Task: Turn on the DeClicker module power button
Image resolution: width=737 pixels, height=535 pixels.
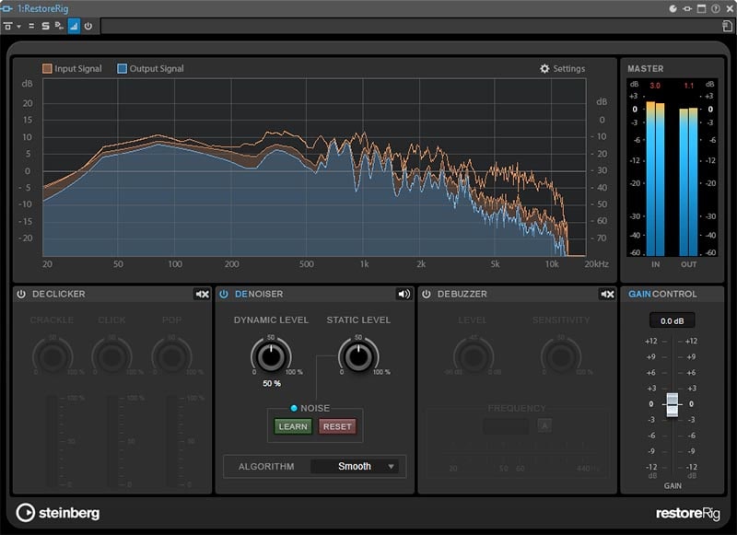Action: click(21, 294)
